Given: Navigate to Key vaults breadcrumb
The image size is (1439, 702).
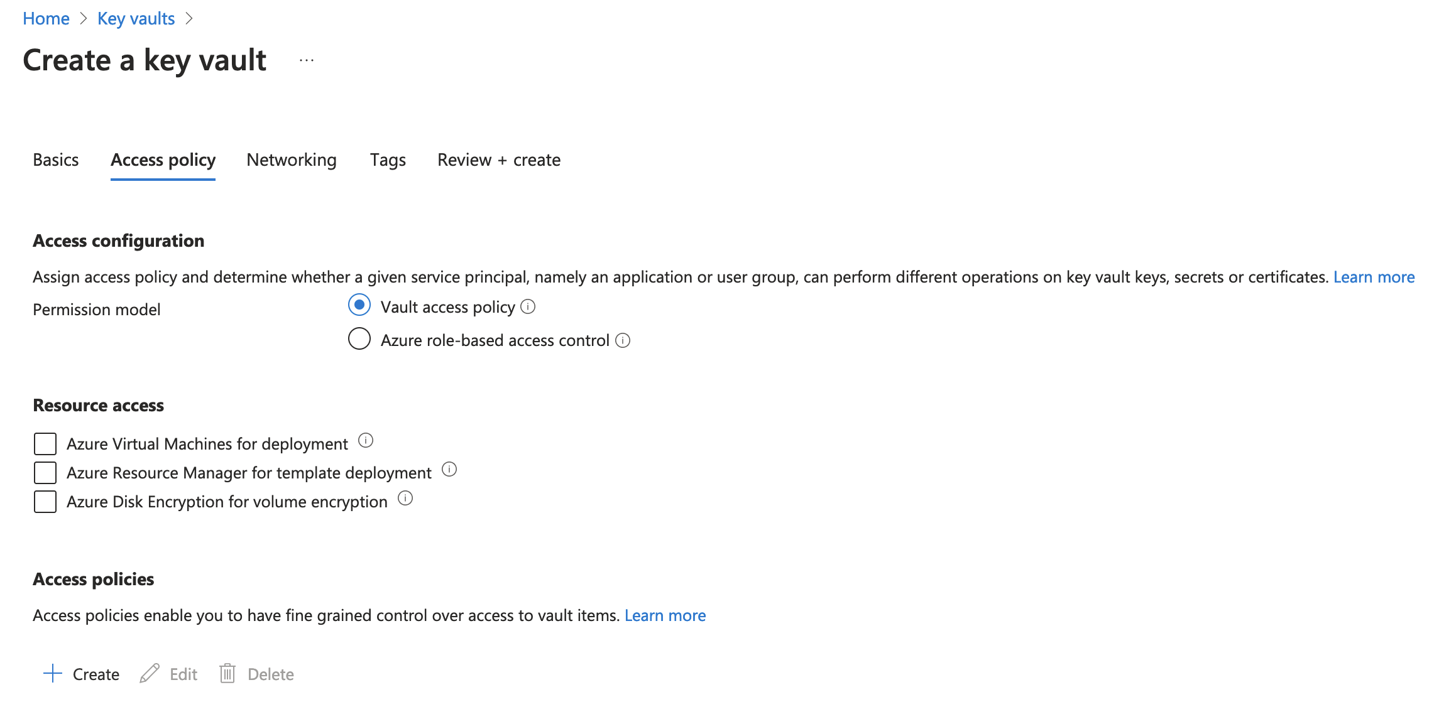Looking at the screenshot, I should point(136,19).
